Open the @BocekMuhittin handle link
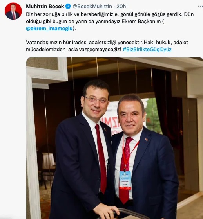Image resolution: width=203 pixels, height=219 pixels. point(92,6)
